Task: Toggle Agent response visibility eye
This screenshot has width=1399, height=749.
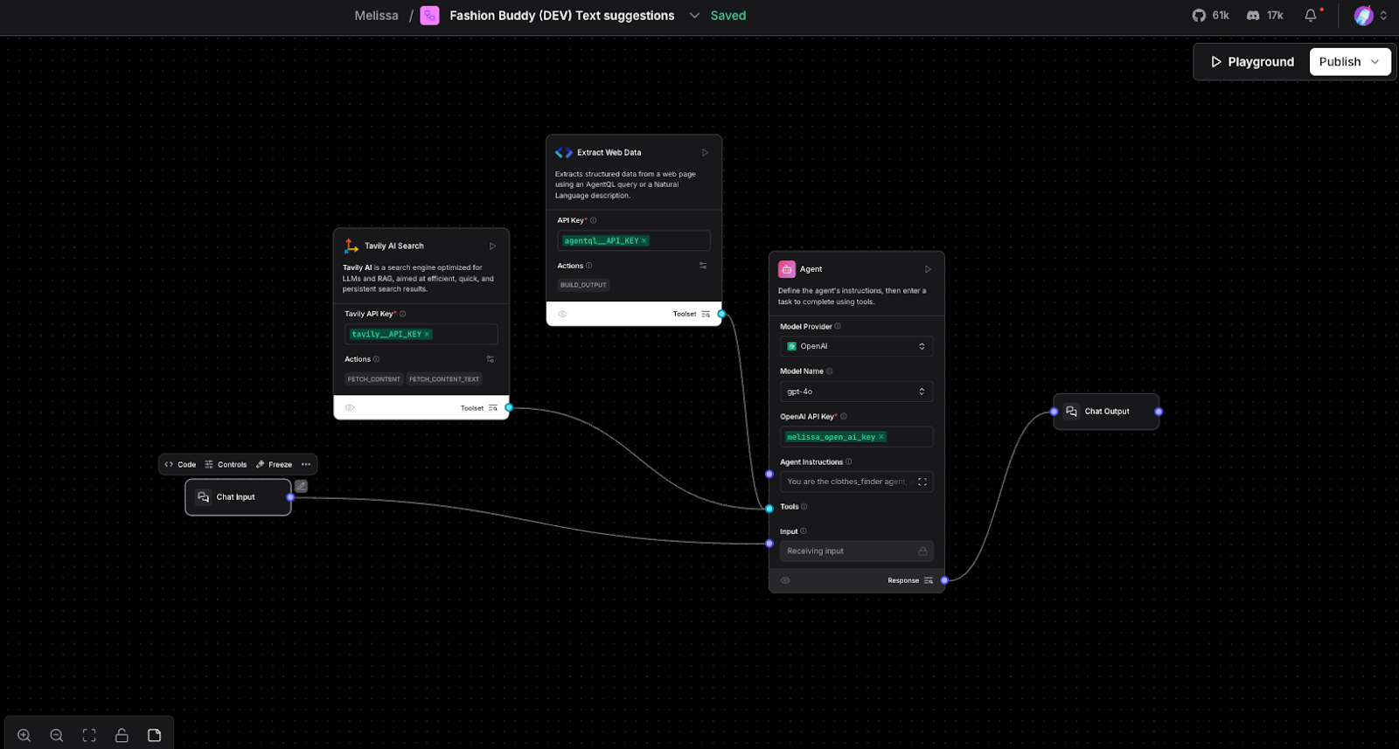Action: pyautogui.click(x=785, y=580)
